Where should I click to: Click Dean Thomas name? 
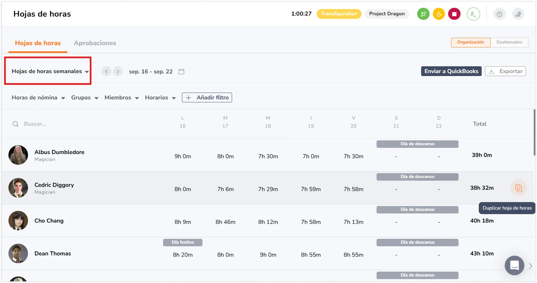click(53, 253)
